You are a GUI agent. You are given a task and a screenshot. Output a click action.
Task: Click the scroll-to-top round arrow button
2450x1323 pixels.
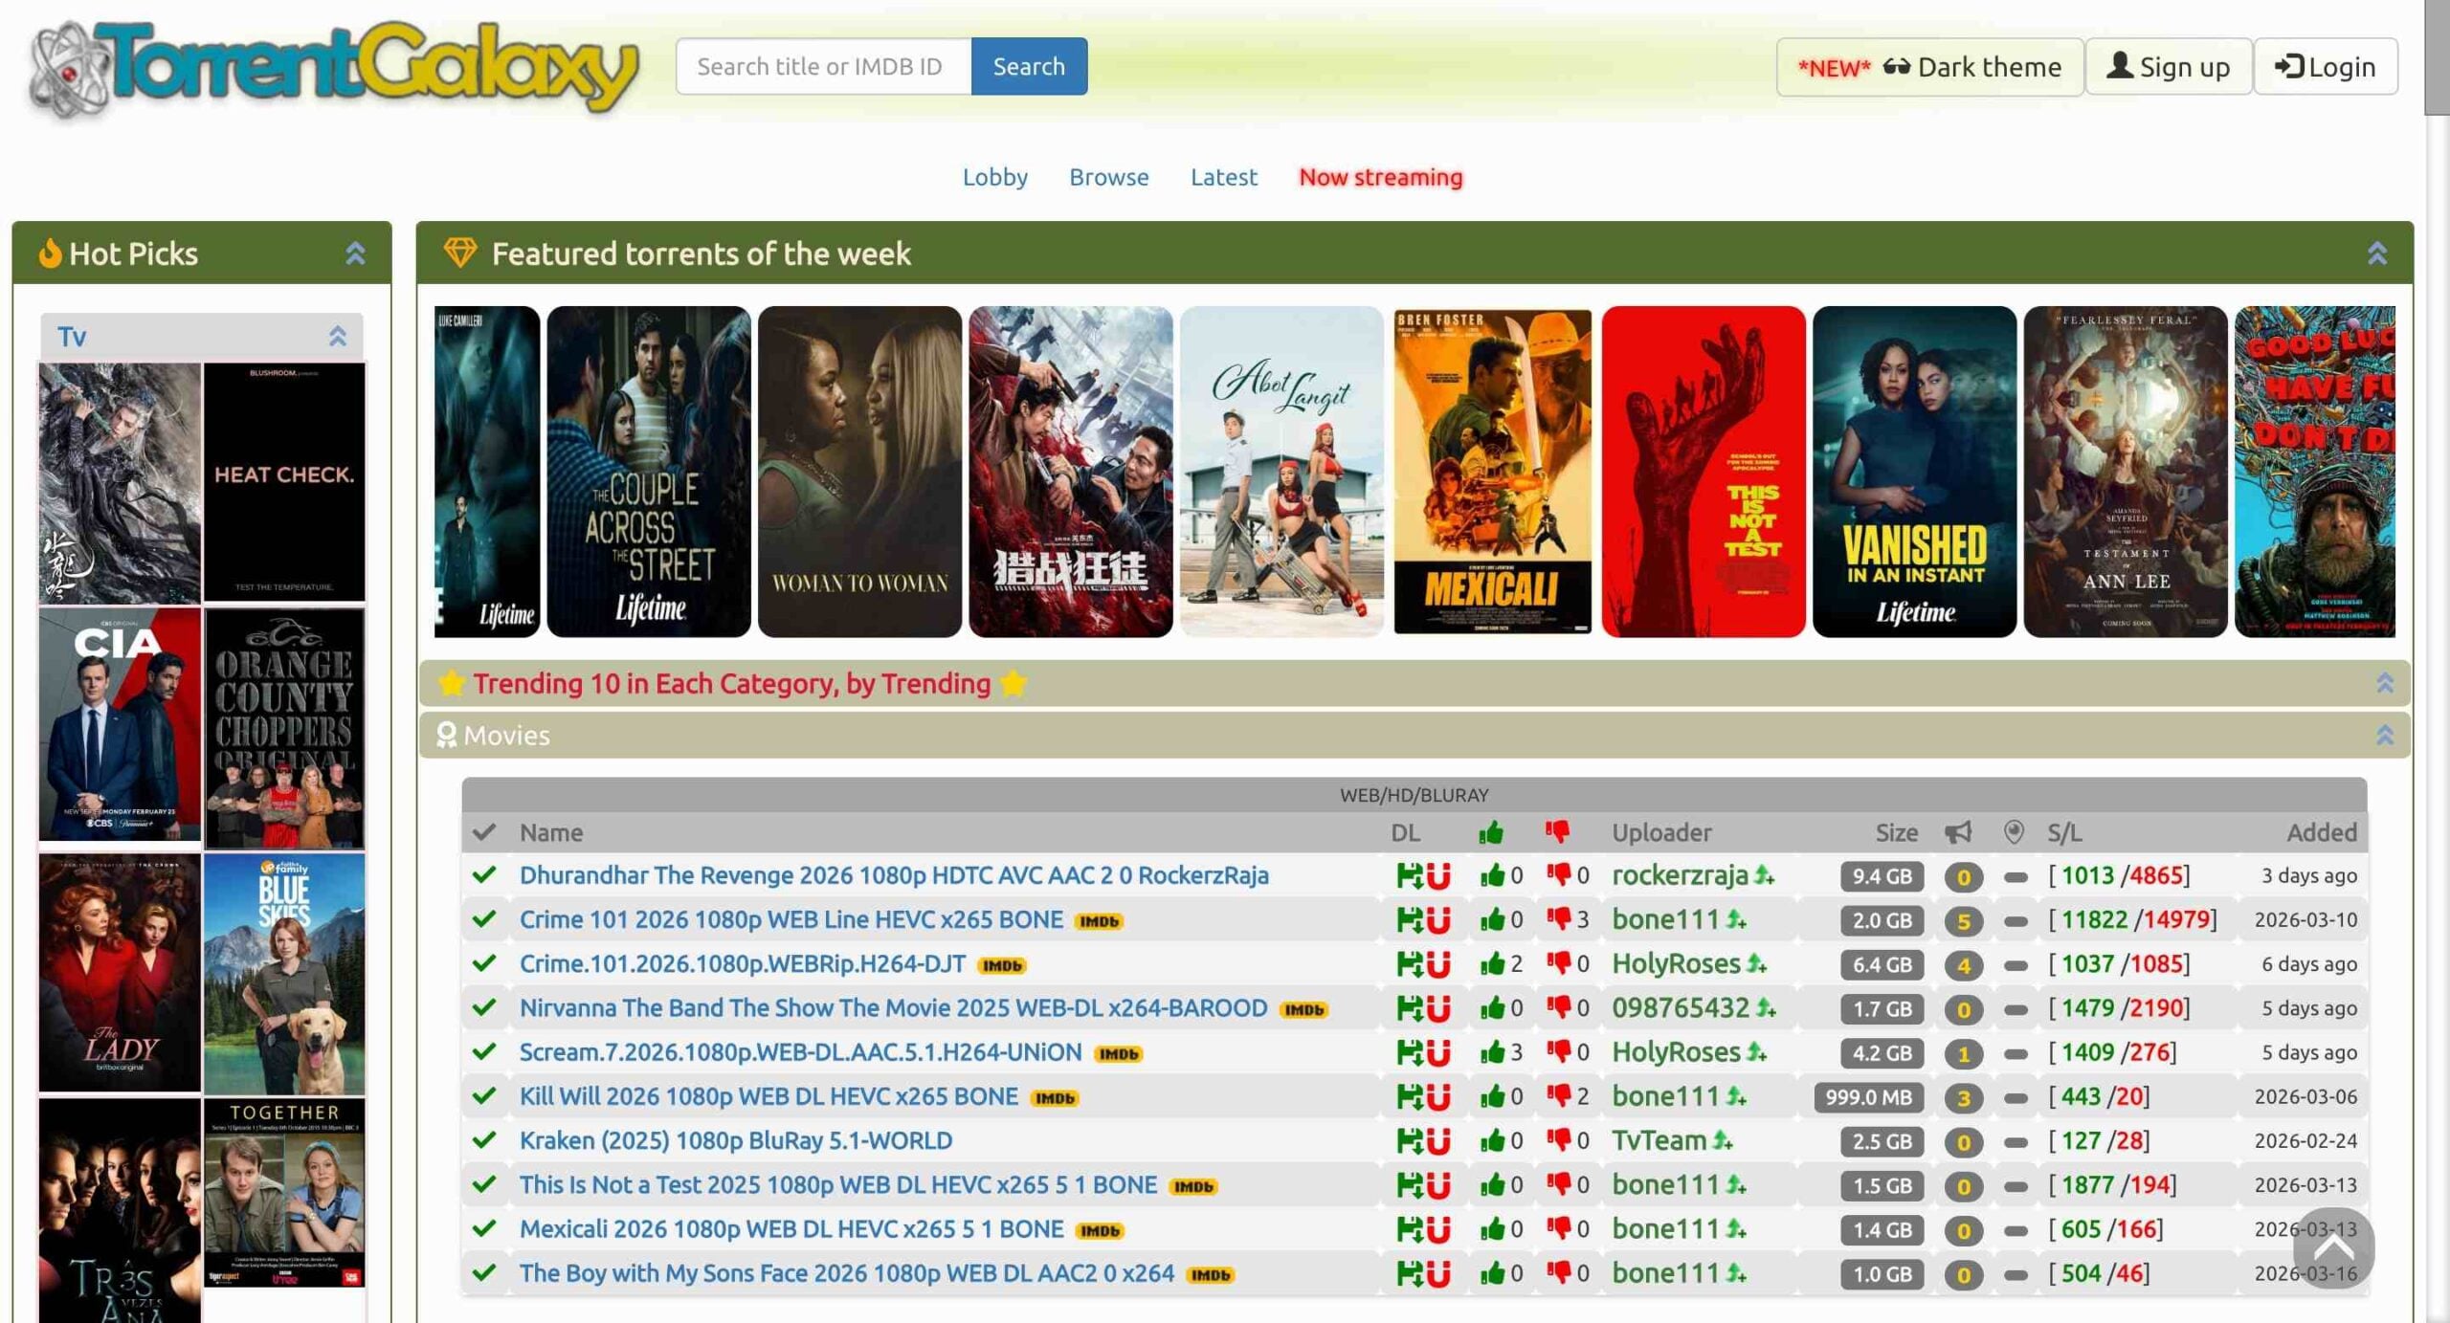2333,1248
